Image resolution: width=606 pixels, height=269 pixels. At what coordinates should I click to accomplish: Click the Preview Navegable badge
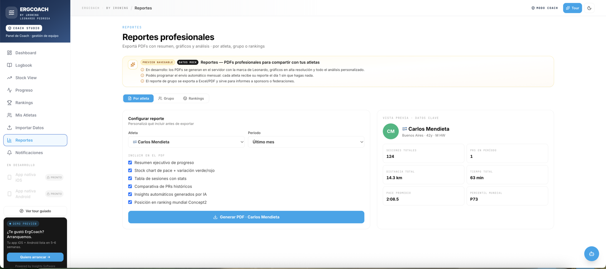(x=158, y=62)
